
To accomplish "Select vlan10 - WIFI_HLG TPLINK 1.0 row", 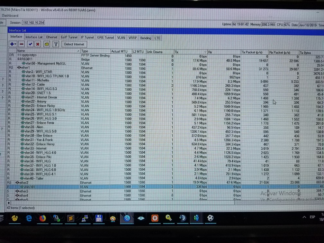I will [x=165, y=76].
